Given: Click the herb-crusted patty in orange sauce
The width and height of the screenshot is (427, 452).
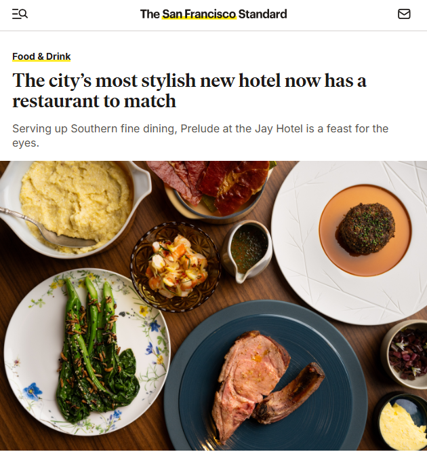Looking at the screenshot, I should click(366, 228).
